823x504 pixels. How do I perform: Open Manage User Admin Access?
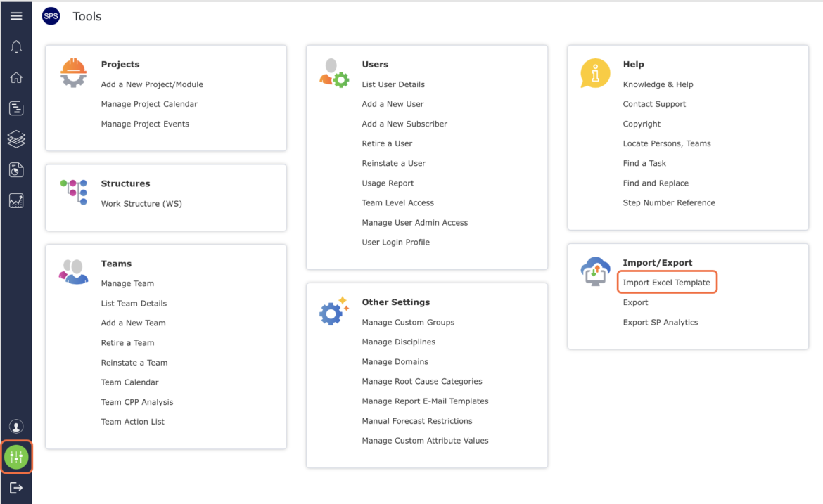pos(414,222)
